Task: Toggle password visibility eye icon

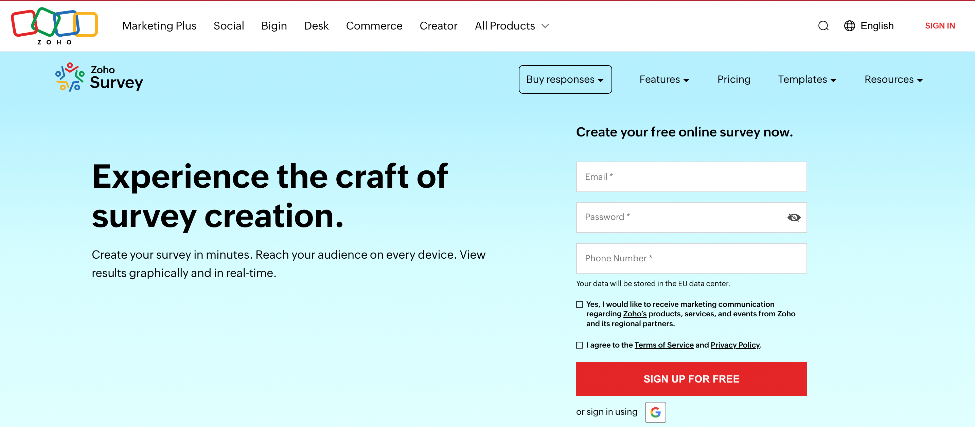Action: (794, 218)
